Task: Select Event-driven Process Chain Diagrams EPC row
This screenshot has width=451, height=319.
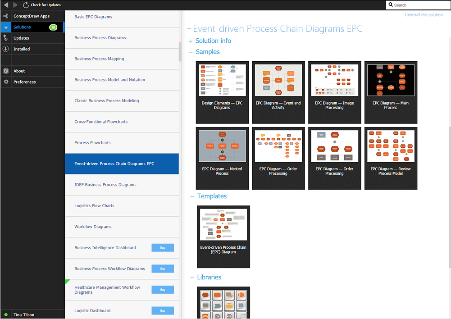Action: [x=122, y=164]
